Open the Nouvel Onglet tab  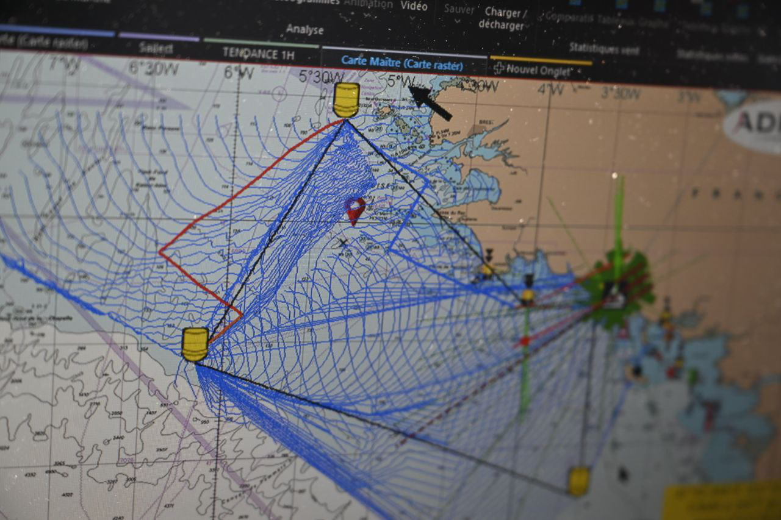point(541,69)
